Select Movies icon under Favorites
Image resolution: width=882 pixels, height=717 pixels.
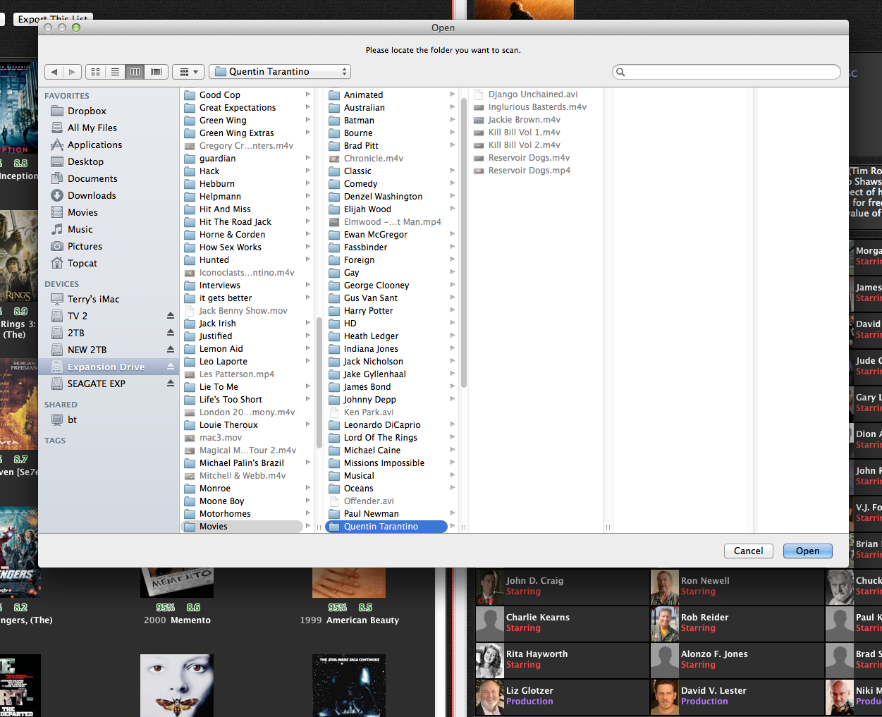(x=57, y=213)
